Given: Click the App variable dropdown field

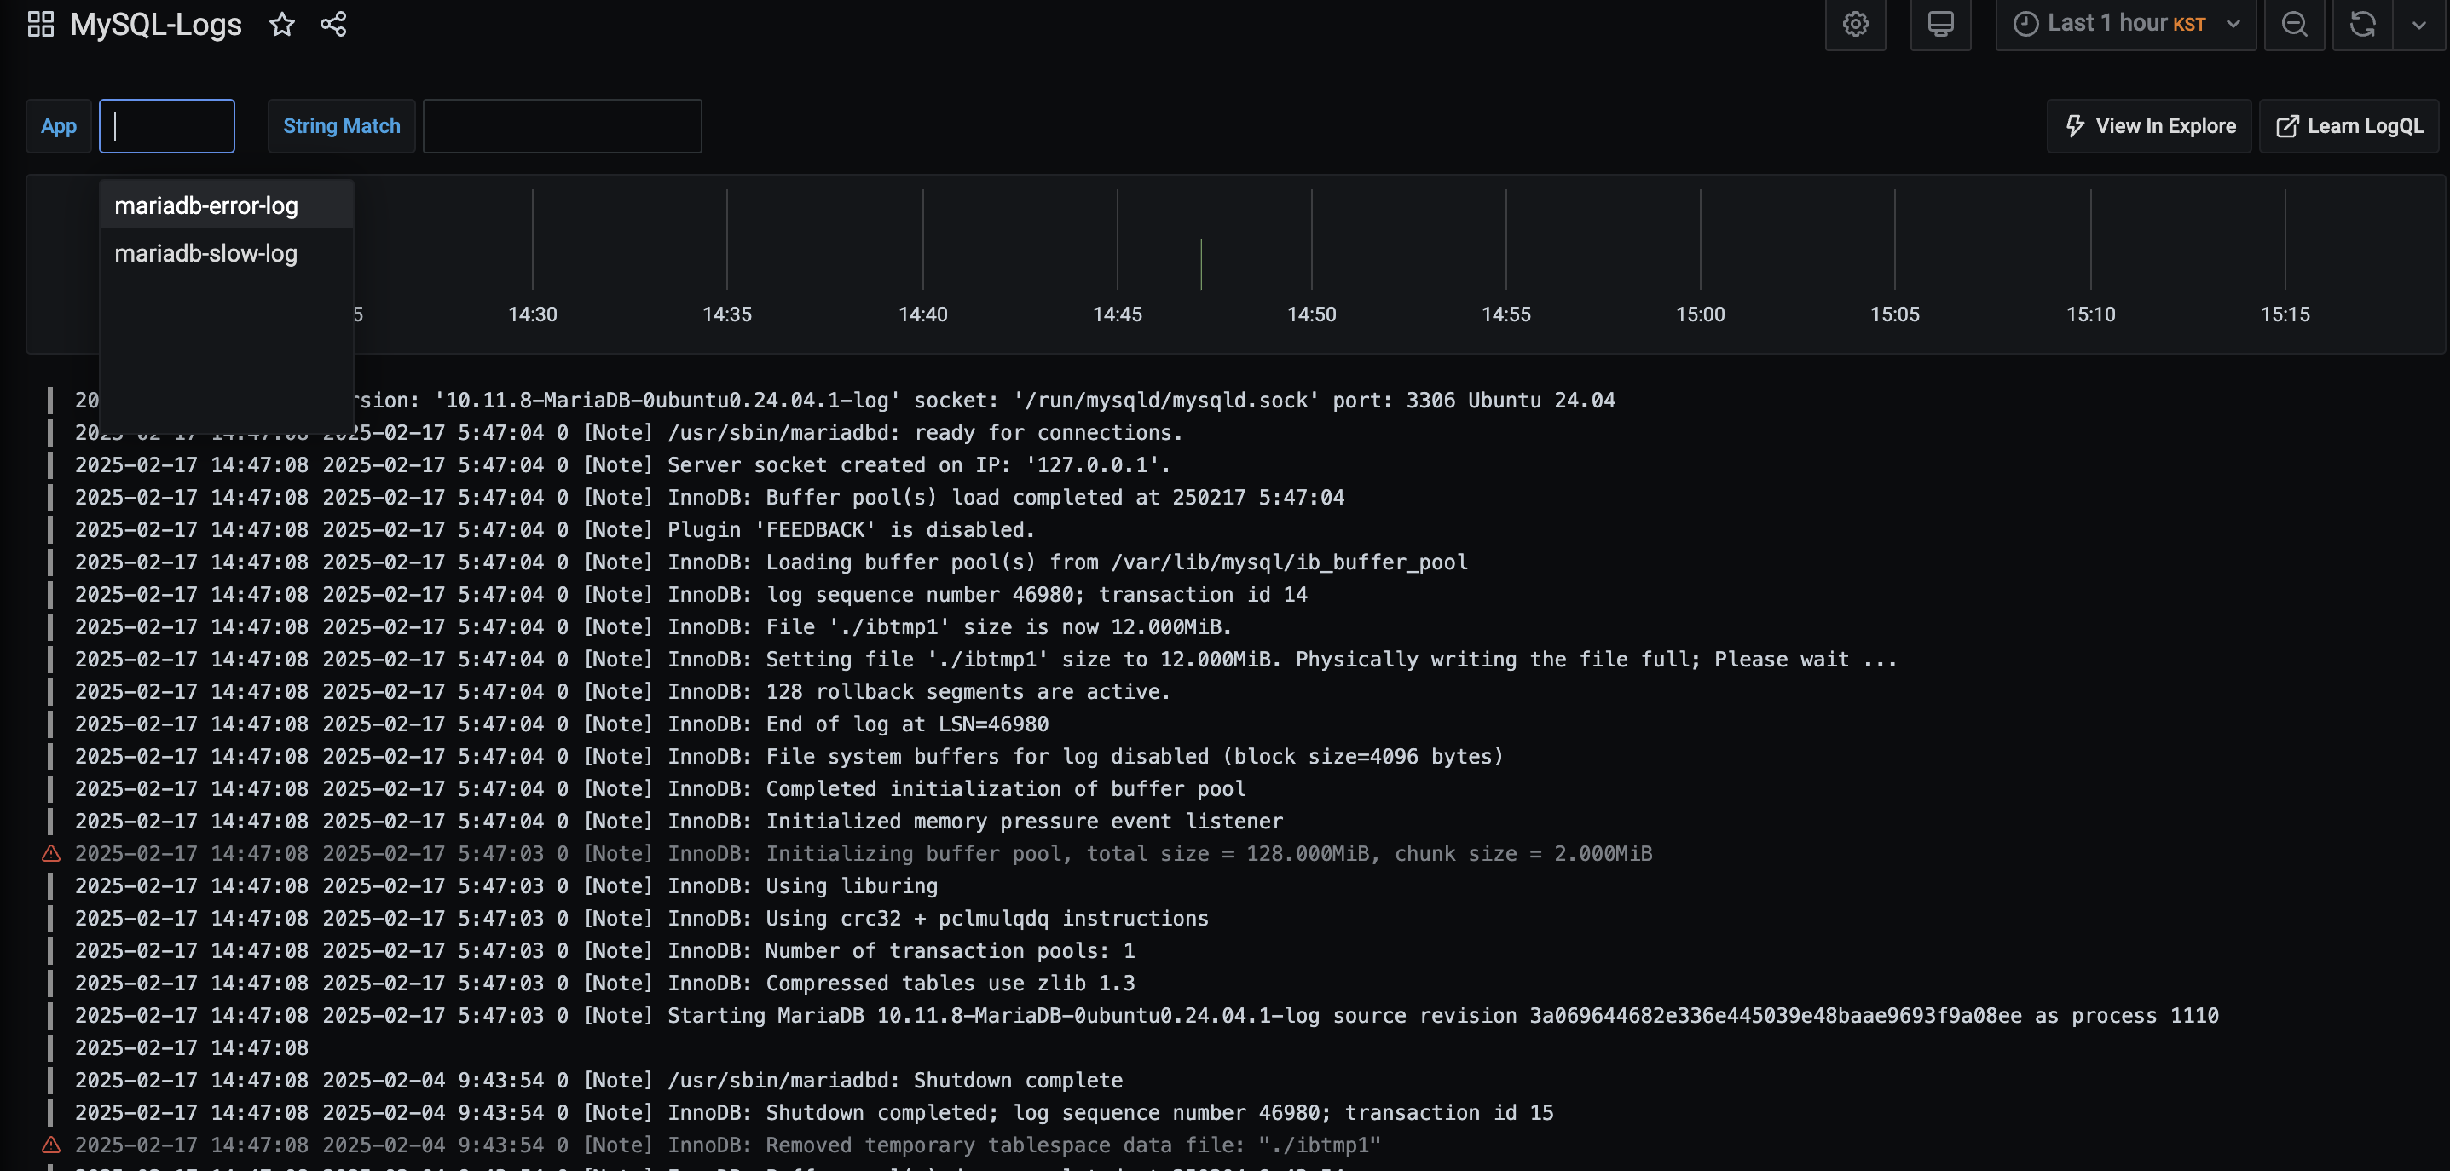Looking at the screenshot, I should click(x=167, y=126).
